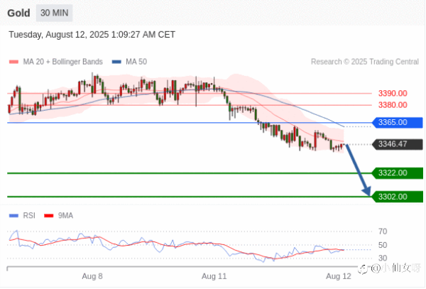This screenshot has height=289, width=426.
Task: Click the MA 50 legend label
Action: pos(136,62)
